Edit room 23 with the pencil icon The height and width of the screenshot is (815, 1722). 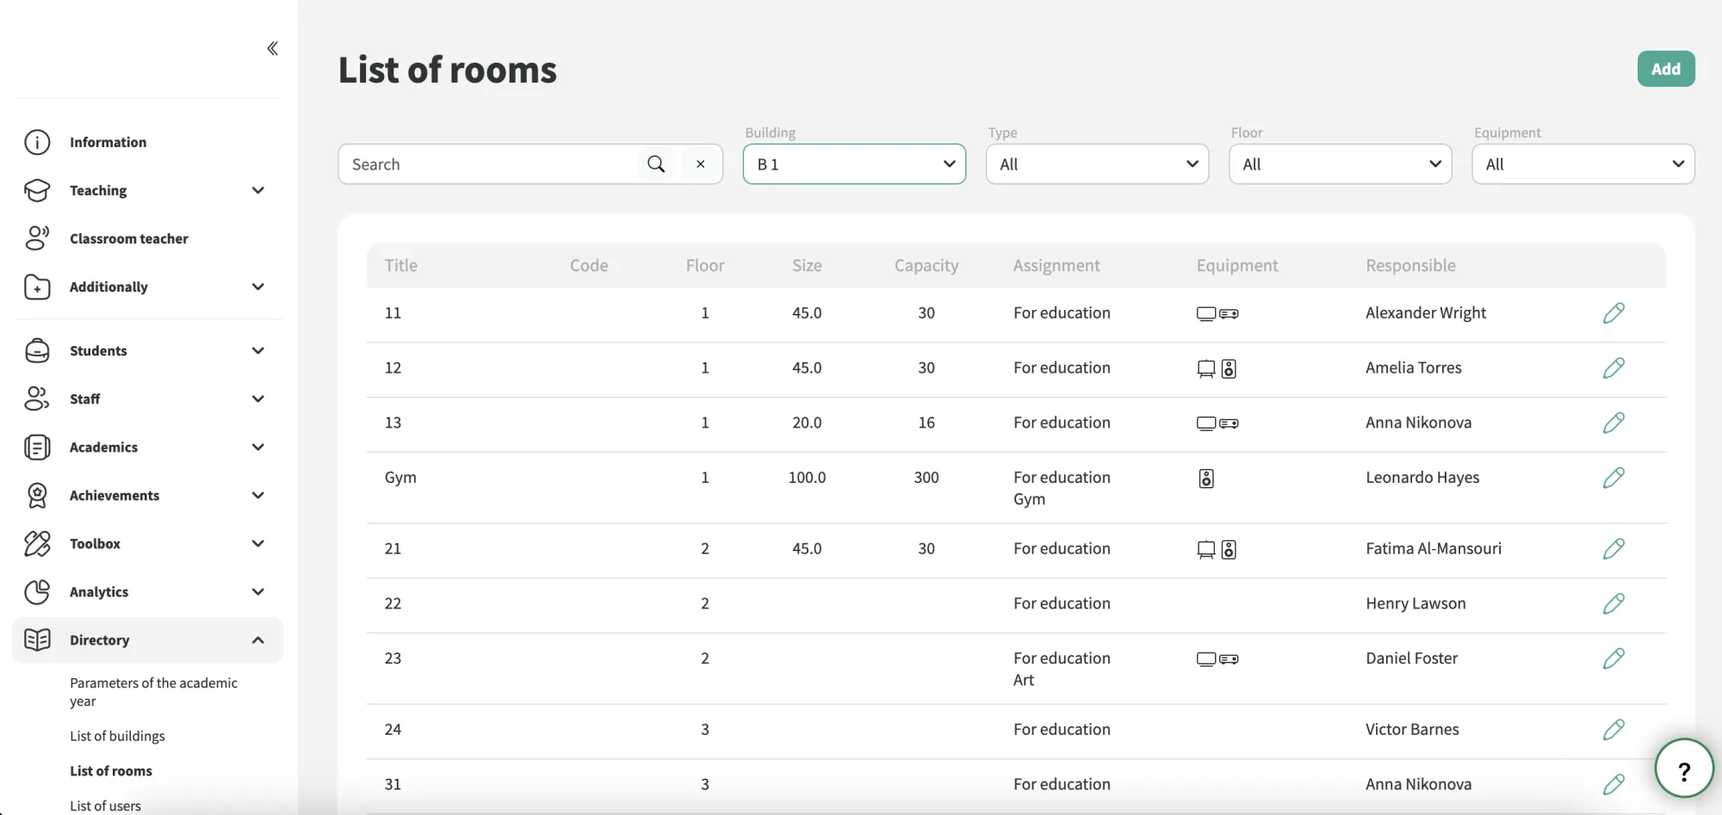(x=1614, y=658)
